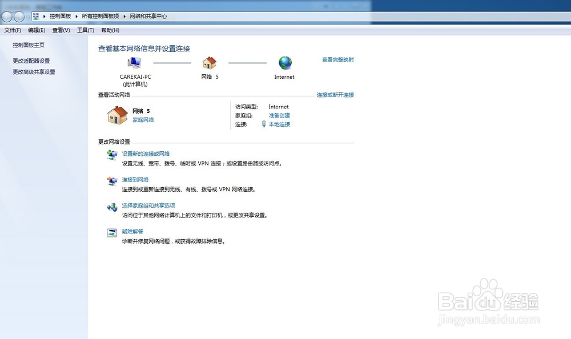Click the 查看基本网络信息并设置连接 heading
The height and width of the screenshot is (339, 571).
(x=144, y=49)
